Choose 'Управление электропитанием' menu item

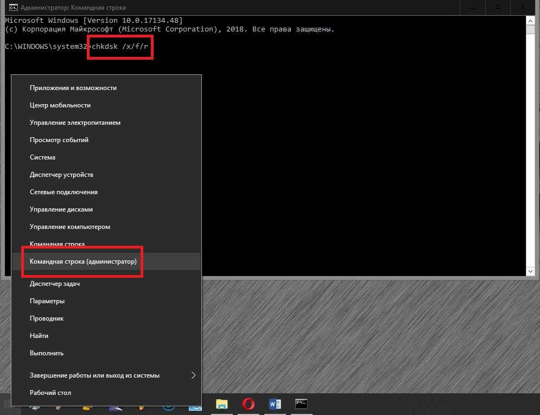tap(75, 123)
